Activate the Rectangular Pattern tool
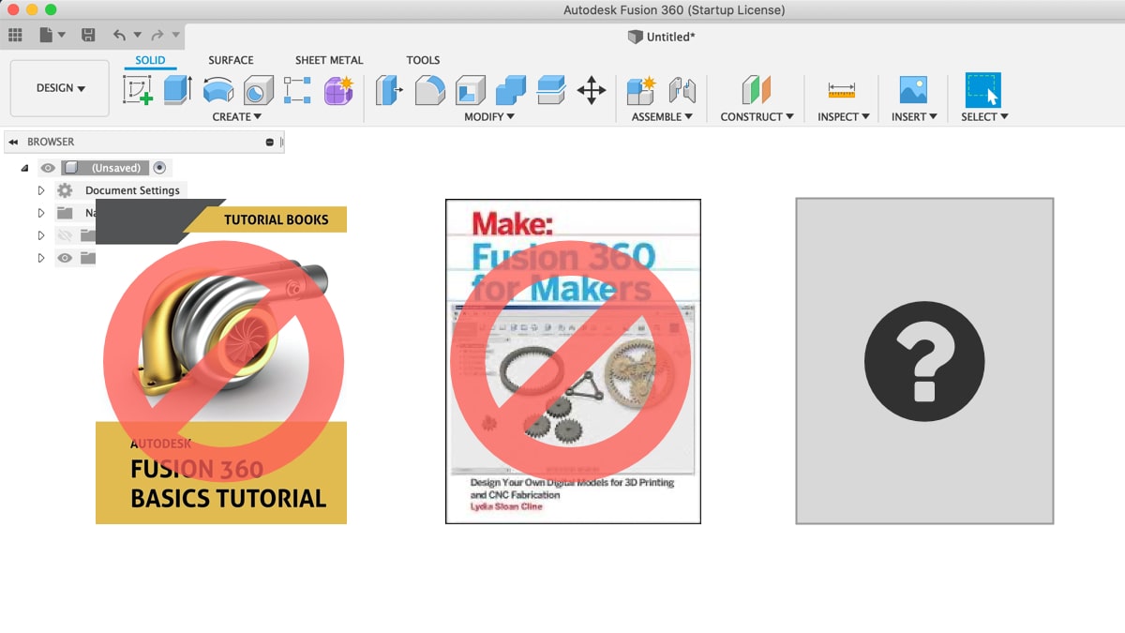Screen dimensions: 1125x633 click(x=297, y=90)
